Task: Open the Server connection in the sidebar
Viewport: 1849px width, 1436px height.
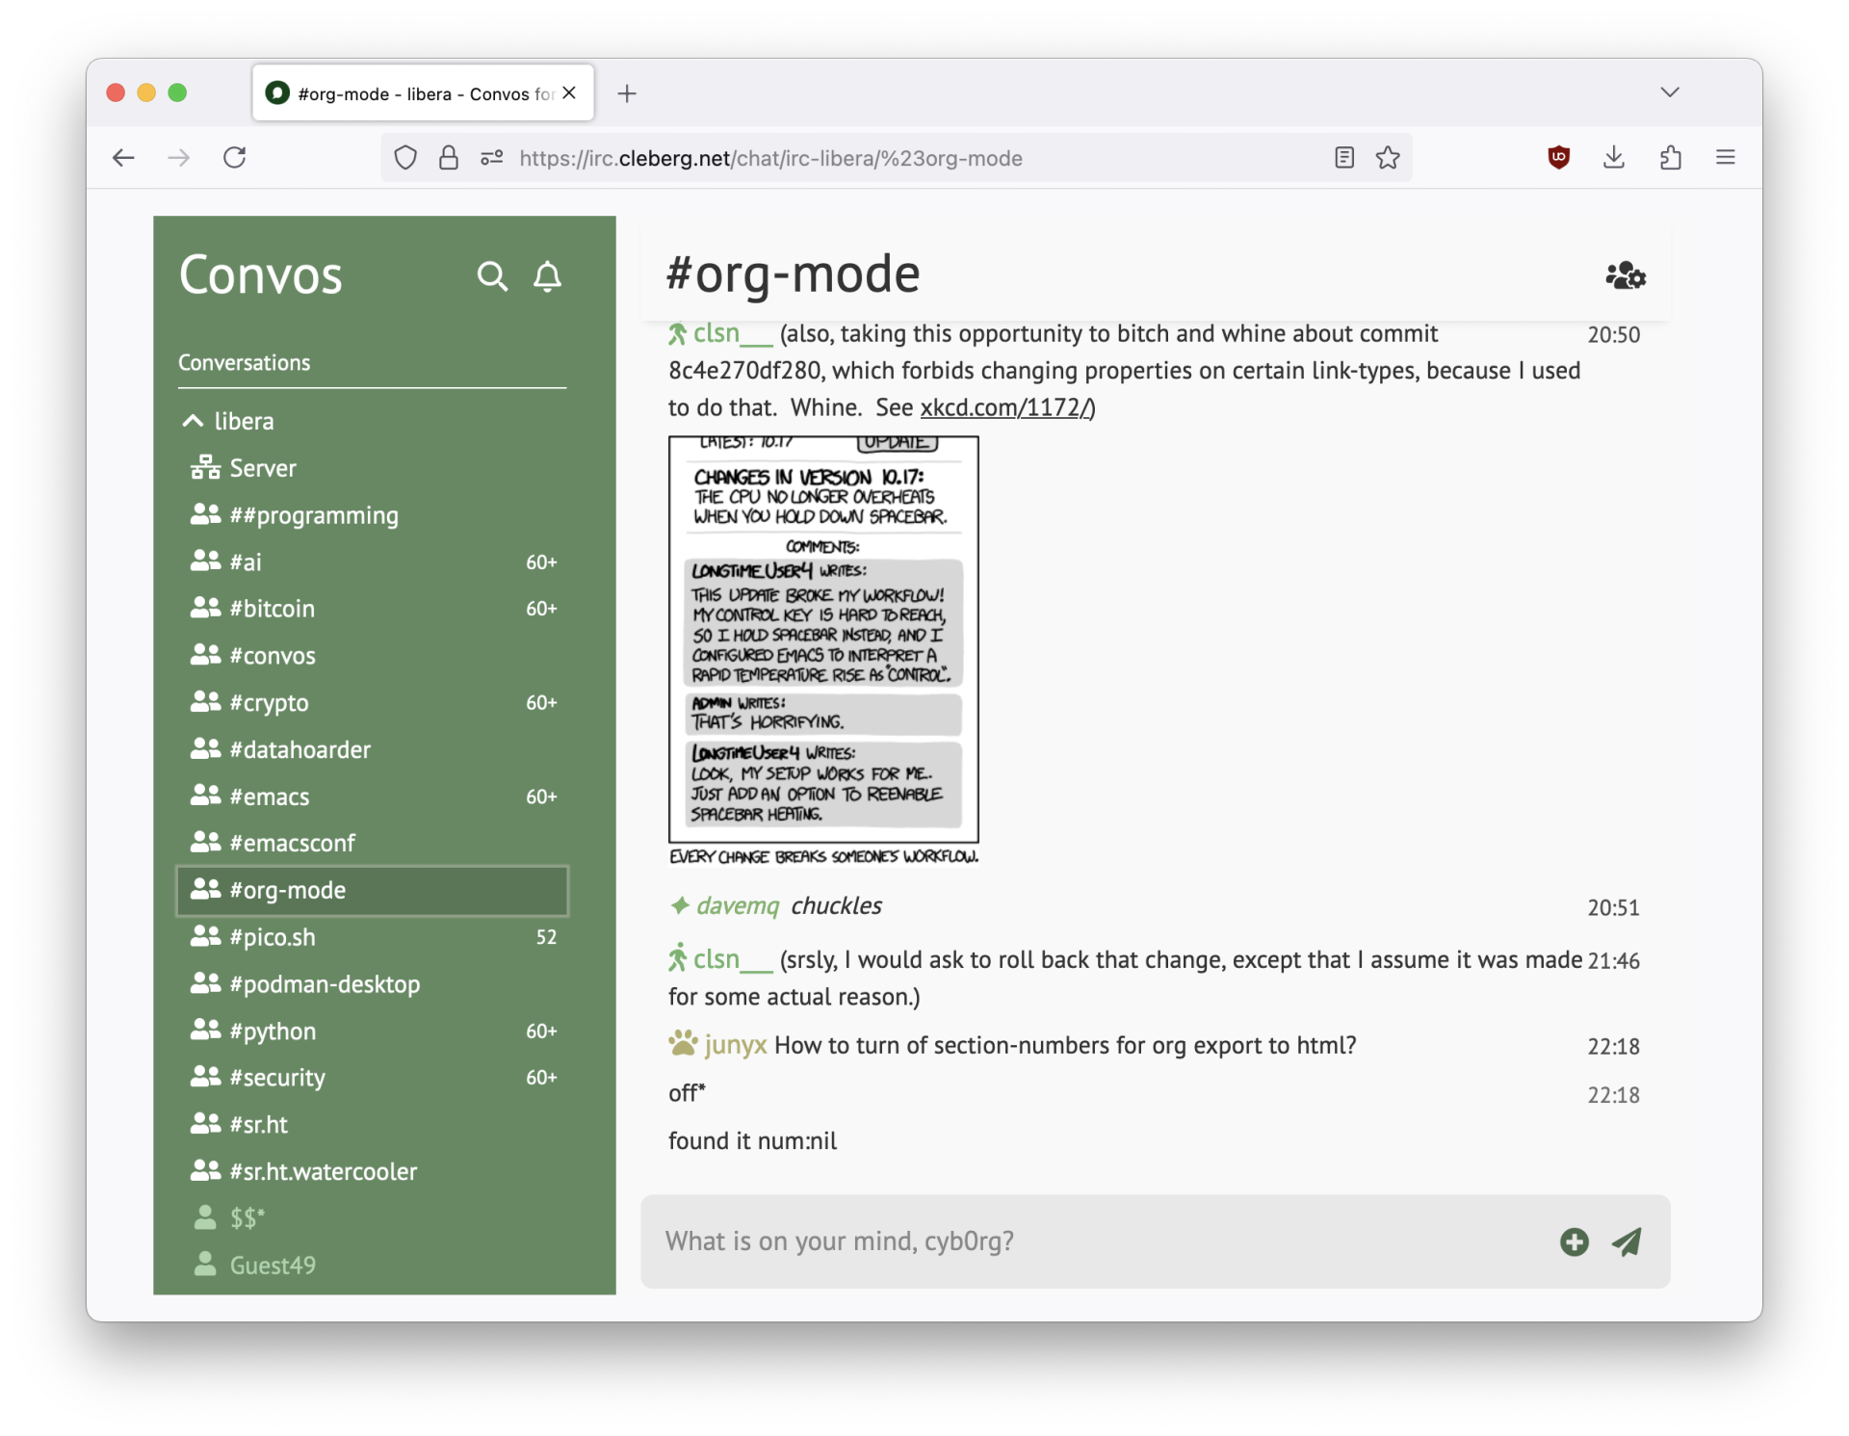Action: [x=262, y=468]
